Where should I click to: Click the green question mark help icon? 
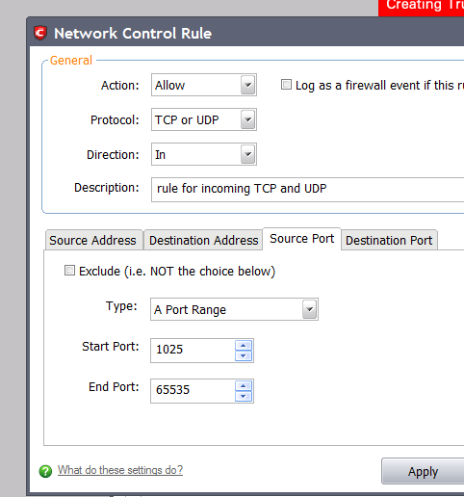pyautogui.click(x=45, y=471)
